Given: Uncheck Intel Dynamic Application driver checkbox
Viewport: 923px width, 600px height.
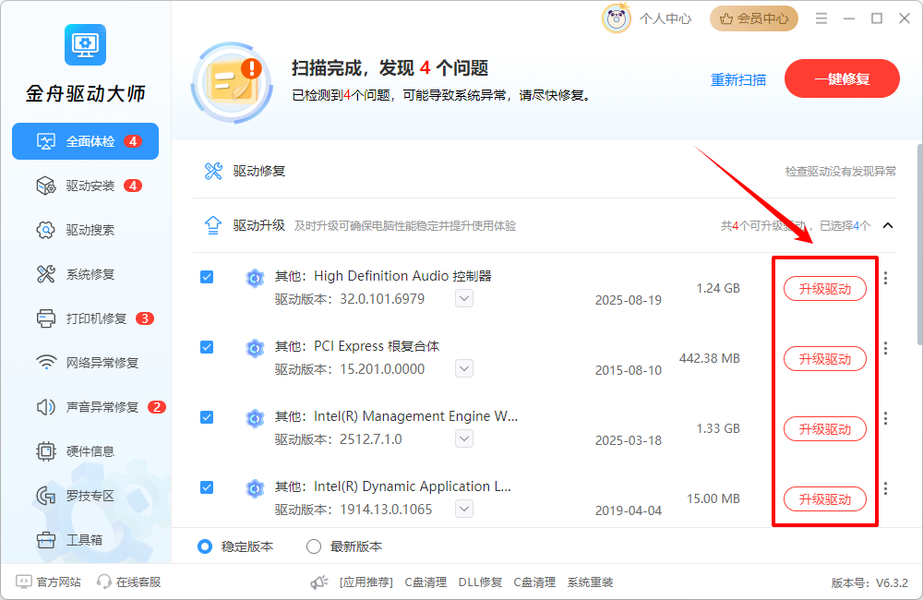Looking at the screenshot, I should tap(207, 487).
